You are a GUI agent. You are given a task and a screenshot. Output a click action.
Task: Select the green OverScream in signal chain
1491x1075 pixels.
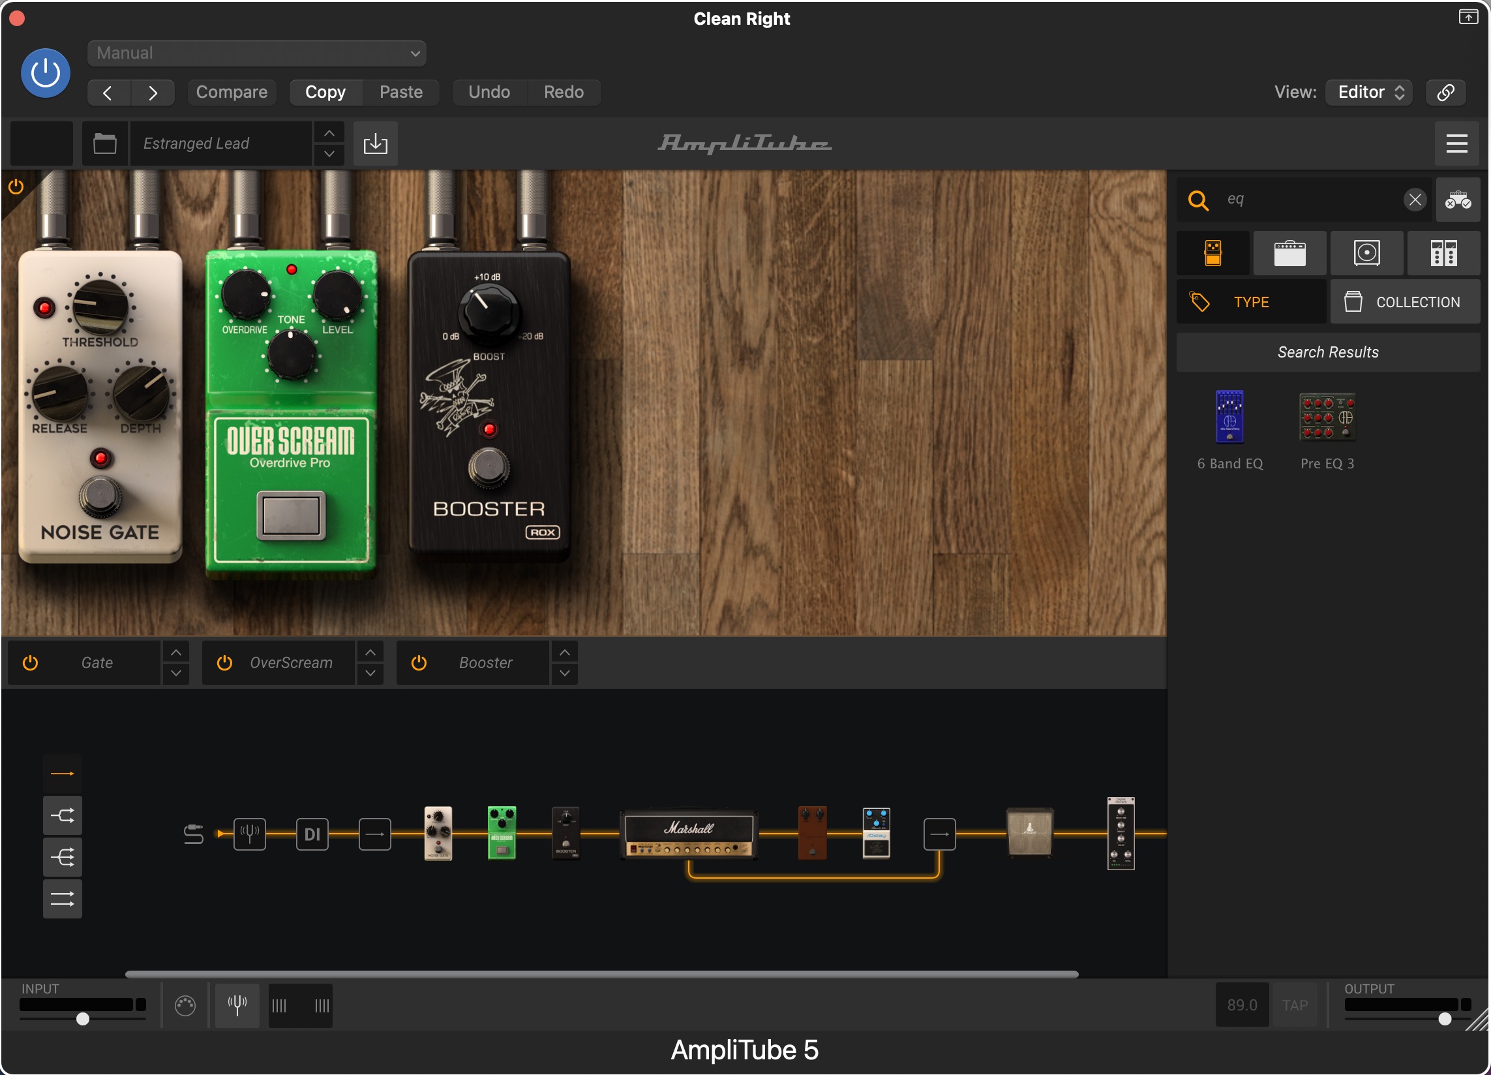click(502, 833)
